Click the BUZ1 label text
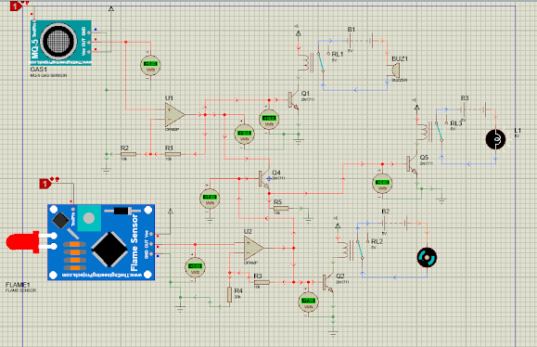 click(400, 59)
